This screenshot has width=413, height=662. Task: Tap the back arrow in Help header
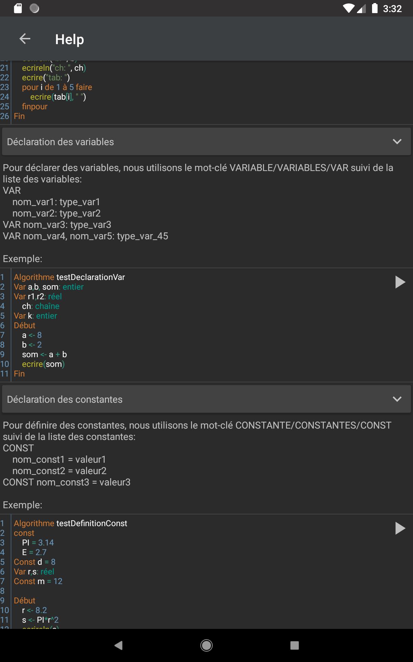[25, 39]
